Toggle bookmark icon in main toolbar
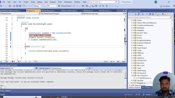Screen dimensions: 175x98 (107, 6)
